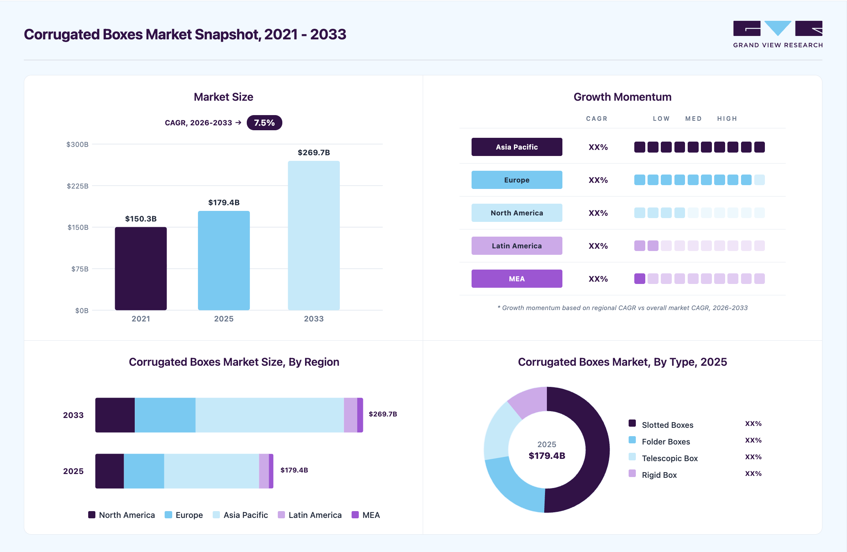Click the second Latin America momentum square

[653, 246]
